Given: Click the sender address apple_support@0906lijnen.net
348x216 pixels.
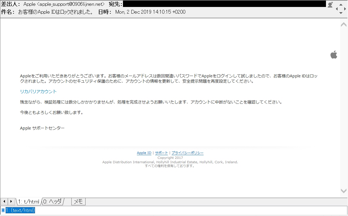Looking at the screenshot, I should click(x=71, y=4).
